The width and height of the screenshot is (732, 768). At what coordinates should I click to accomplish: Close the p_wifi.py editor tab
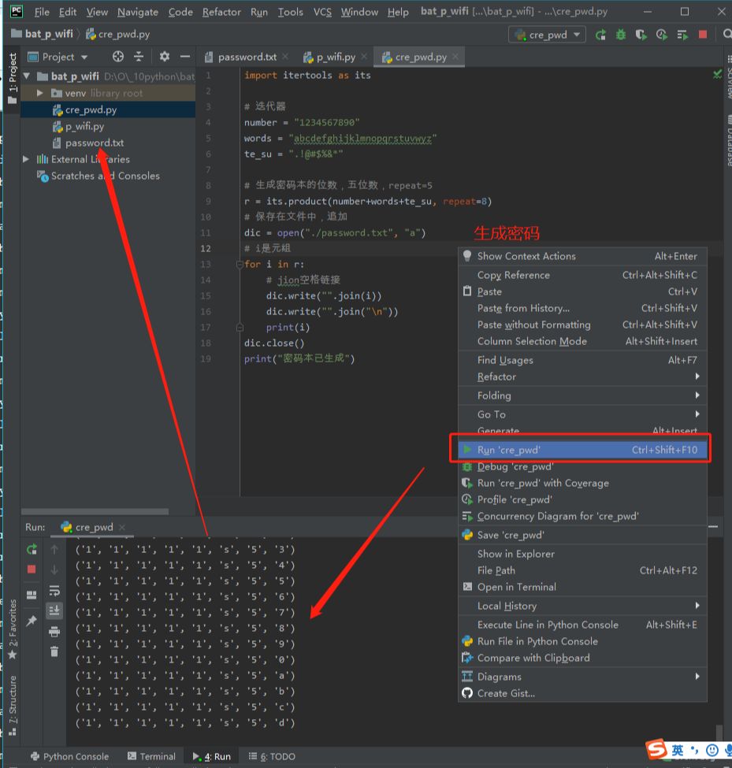click(x=364, y=57)
